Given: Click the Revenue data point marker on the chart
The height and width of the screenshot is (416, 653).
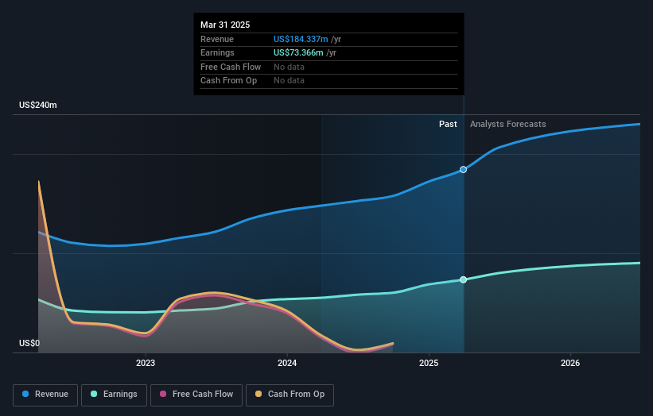Looking at the screenshot, I should click(463, 170).
